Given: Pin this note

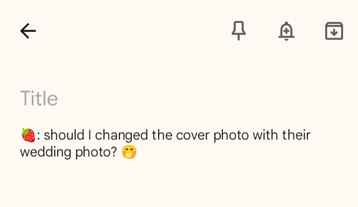Looking at the screenshot, I should coord(239,31).
